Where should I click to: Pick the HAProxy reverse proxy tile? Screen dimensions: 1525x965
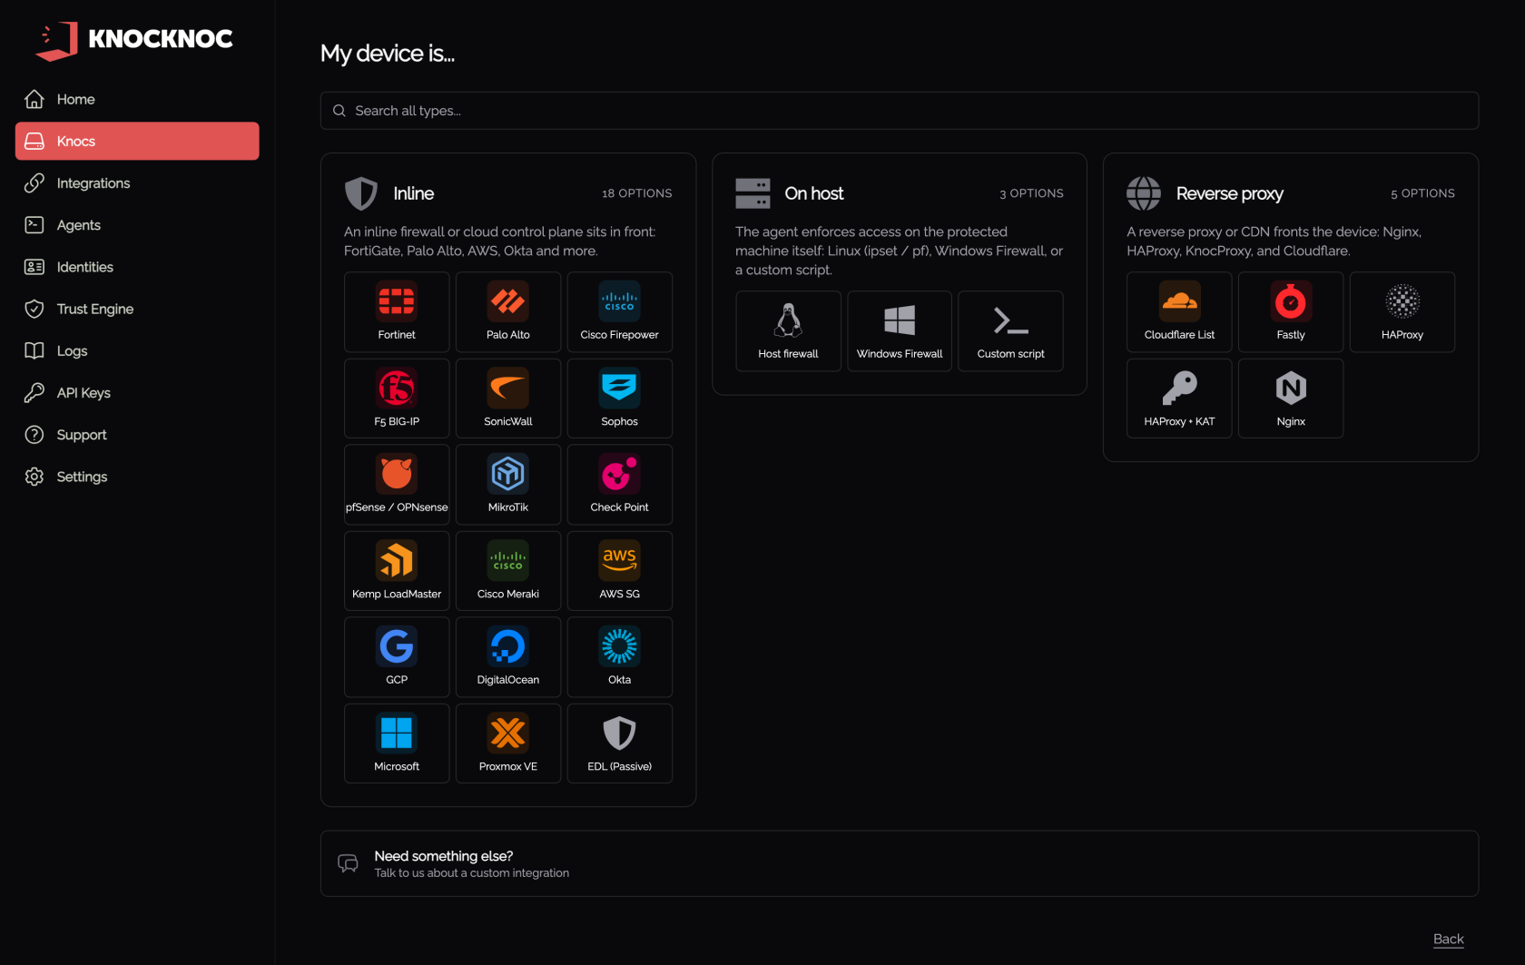pos(1402,311)
